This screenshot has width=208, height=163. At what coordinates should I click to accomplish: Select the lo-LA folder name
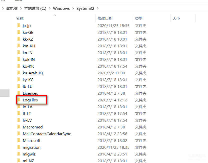pos(27,107)
